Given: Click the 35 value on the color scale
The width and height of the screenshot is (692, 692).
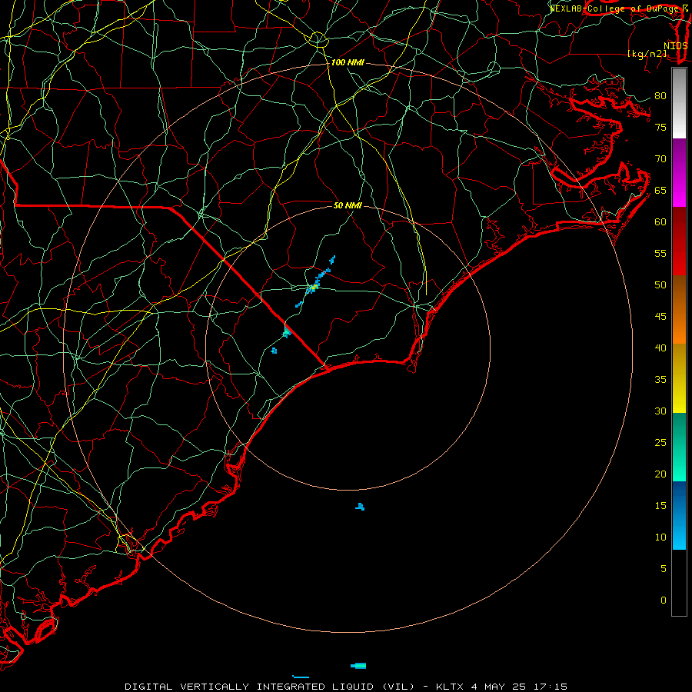Looking at the screenshot, I should pyautogui.click(x=660, y=380).
